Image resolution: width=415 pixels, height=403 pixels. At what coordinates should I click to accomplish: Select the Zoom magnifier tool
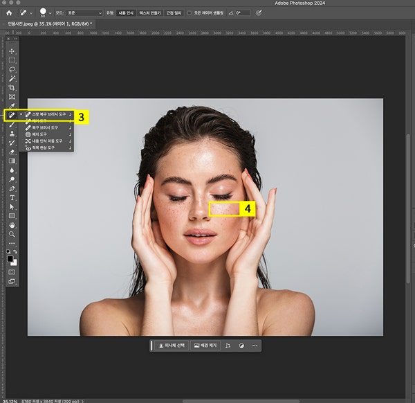[12, 234]
